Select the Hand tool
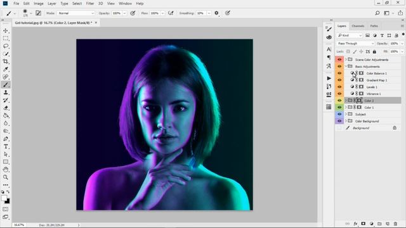 coord(6,170)
